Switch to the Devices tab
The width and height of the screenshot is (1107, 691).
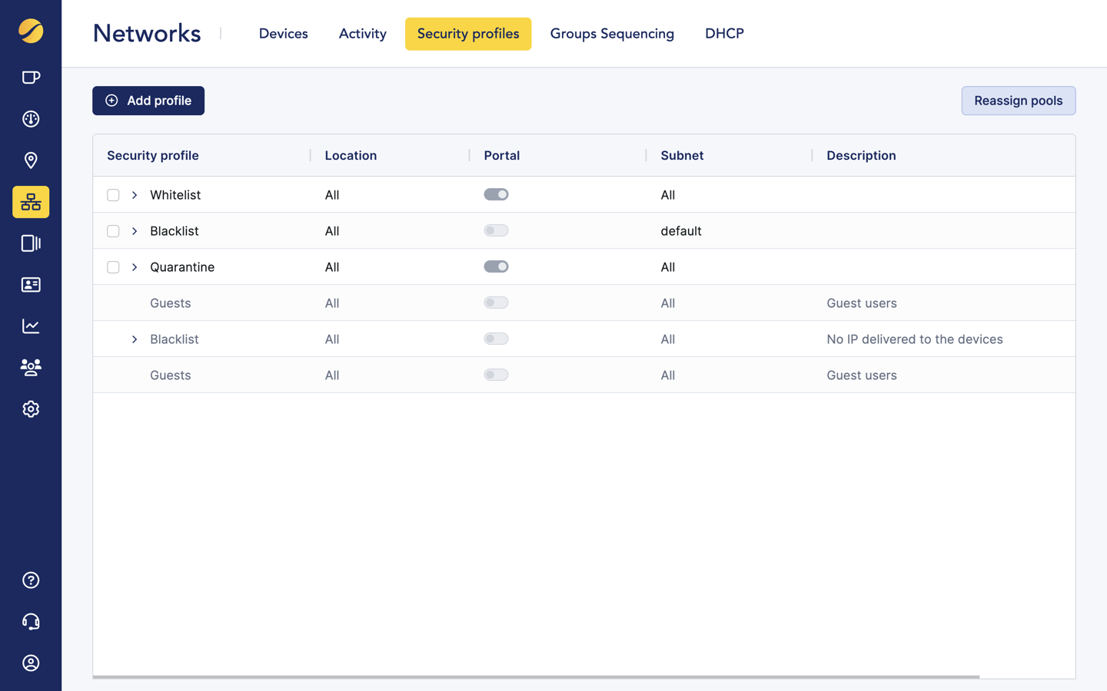click(x=283, y=34)
